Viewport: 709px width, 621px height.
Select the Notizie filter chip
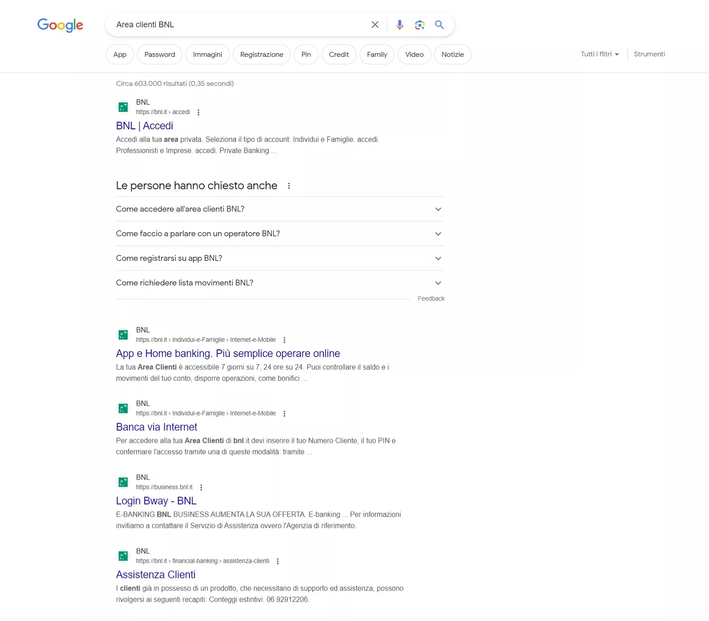[453, 55]
